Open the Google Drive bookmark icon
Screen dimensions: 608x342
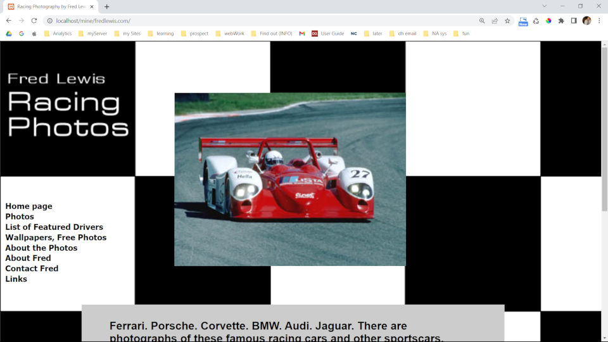click(9, 34)
